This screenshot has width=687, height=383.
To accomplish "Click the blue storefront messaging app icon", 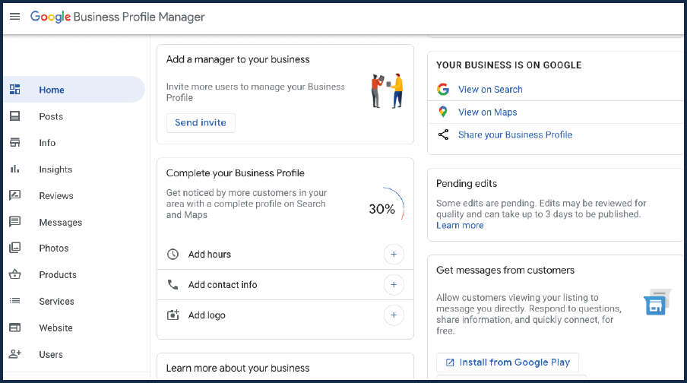I will point(657,302).
